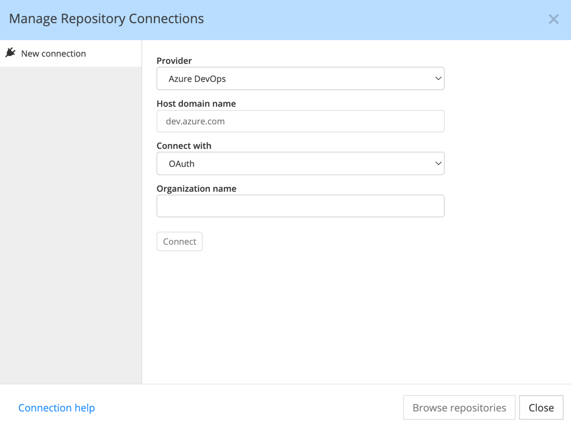
Task: Click the plug icon beside New connection
Action: pyautogui.click(x=11, y=53)
